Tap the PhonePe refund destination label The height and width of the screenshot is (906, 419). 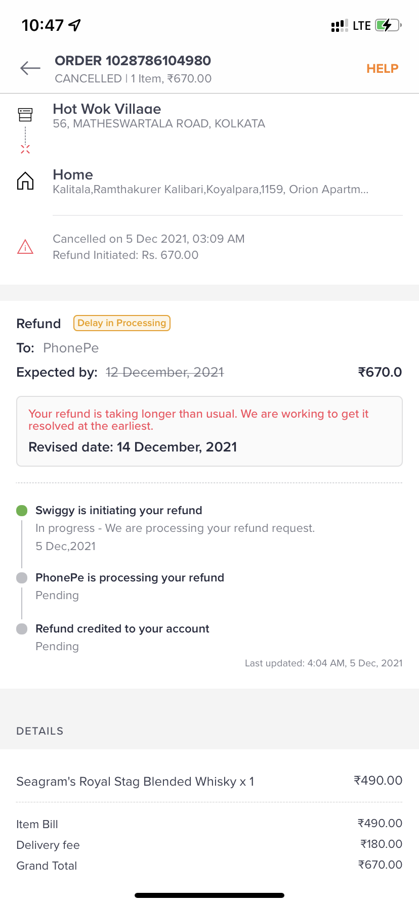(x=71, y=348)
